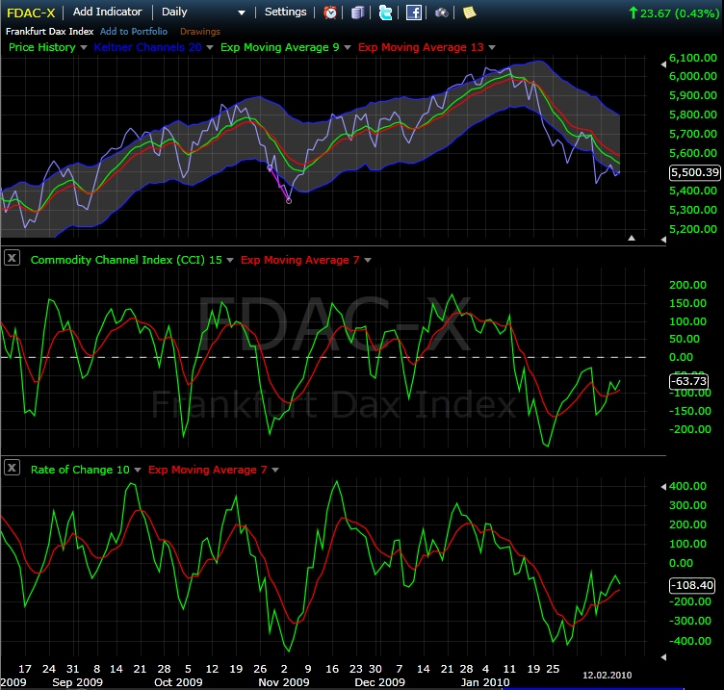The image size is (724, 690).
Task: Click the Jan 2010 month label
Action: click(x=485, y=682)
